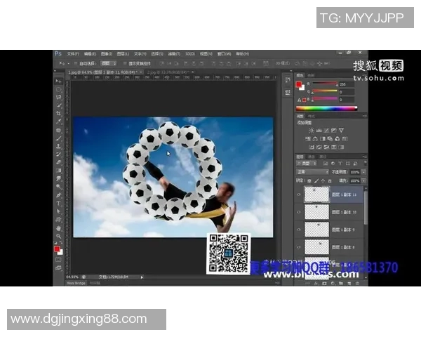This screenshot has height=337, width=421.
Task: Select the Elliptical Marquee tool
Action: [59, 89]
